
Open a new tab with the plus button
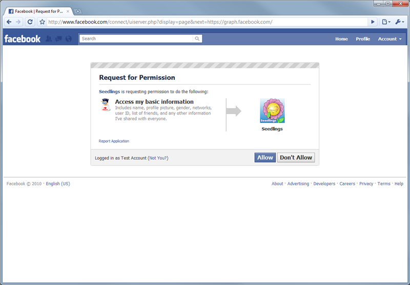[78, 11]
